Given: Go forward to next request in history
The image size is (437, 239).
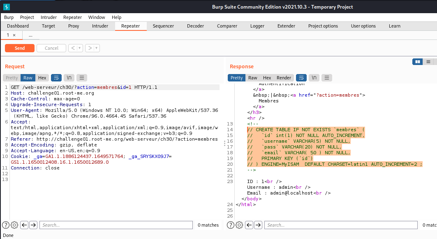Looking at the screenshot, I should (90, 48).
